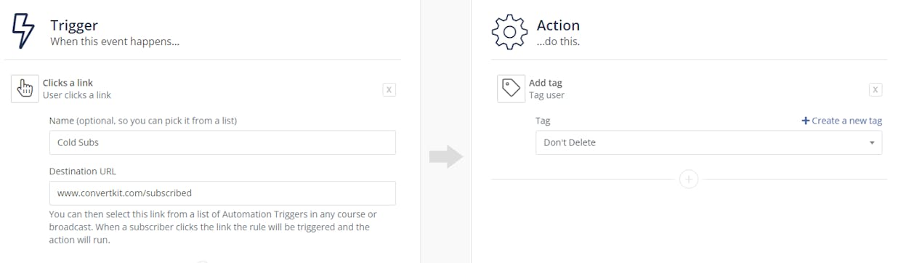Click the lightning bolt Trigger icon

(x=23, y=31)
